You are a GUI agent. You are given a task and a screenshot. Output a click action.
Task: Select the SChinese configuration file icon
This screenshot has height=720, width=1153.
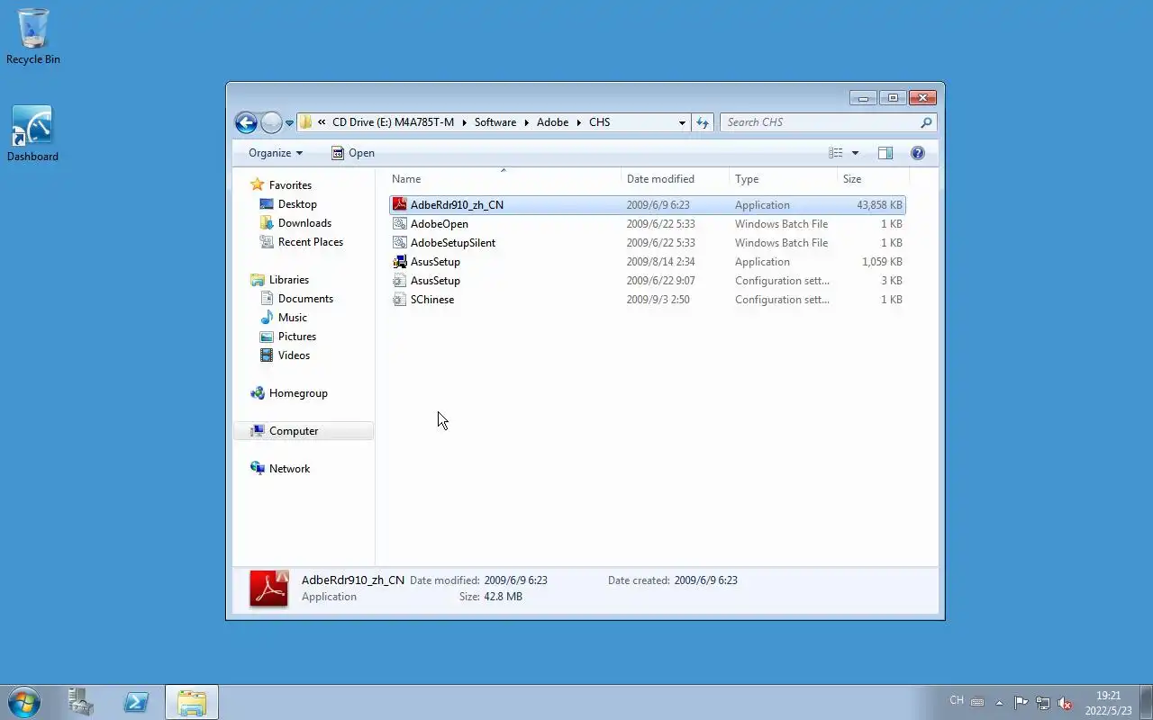400,300
